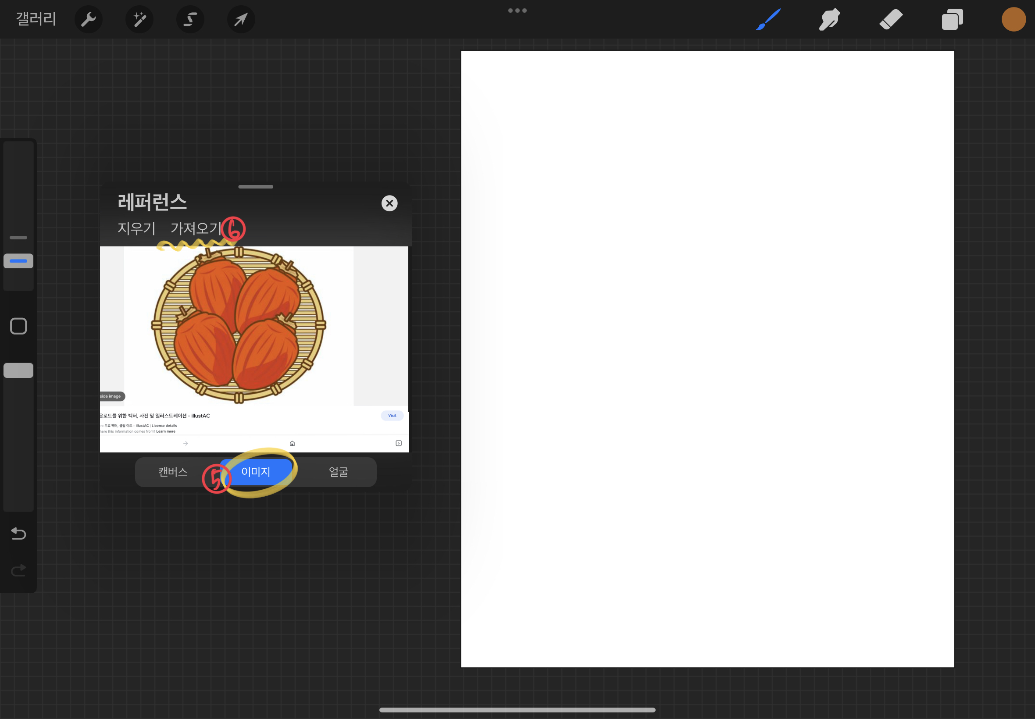Open the Layers panel
Screen dimensions: 1035x719
coord(952,19)
